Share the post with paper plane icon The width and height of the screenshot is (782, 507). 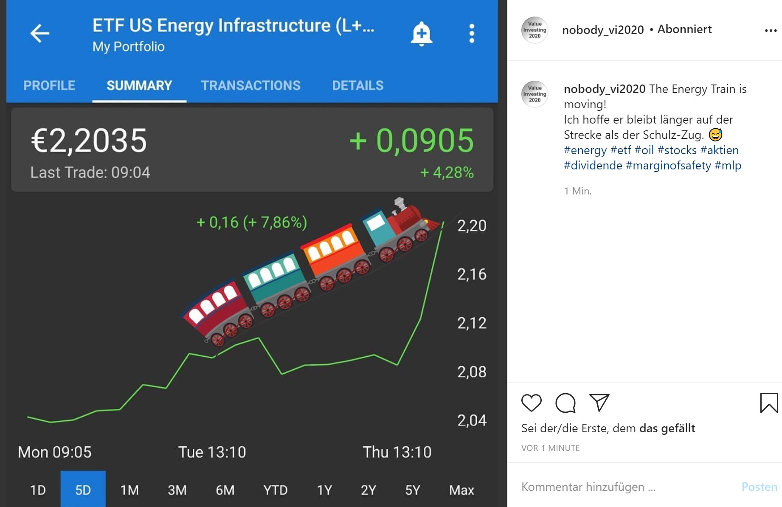[599, 402]
